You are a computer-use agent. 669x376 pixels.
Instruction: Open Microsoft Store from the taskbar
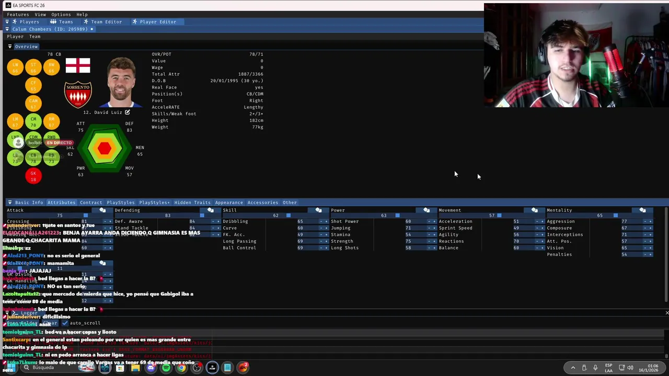point(120,368)
